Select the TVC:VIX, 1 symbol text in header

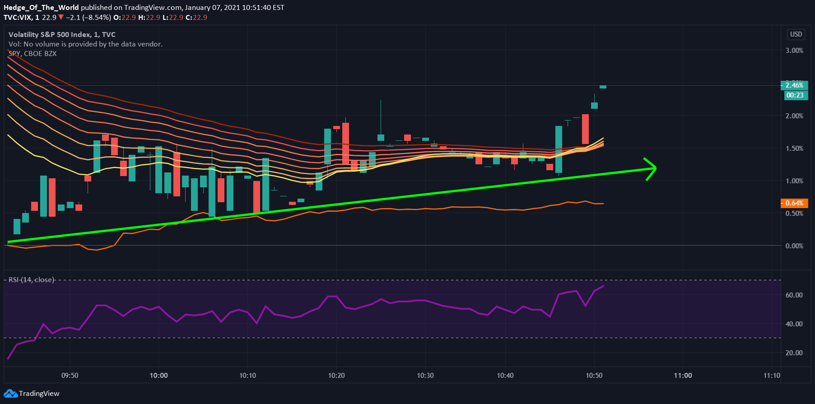[x=21, y=17]
